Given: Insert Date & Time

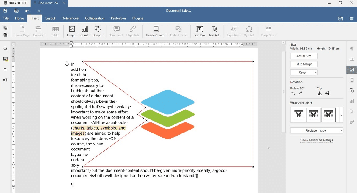Looking at the screenshot, I should (x=178, y=31).
